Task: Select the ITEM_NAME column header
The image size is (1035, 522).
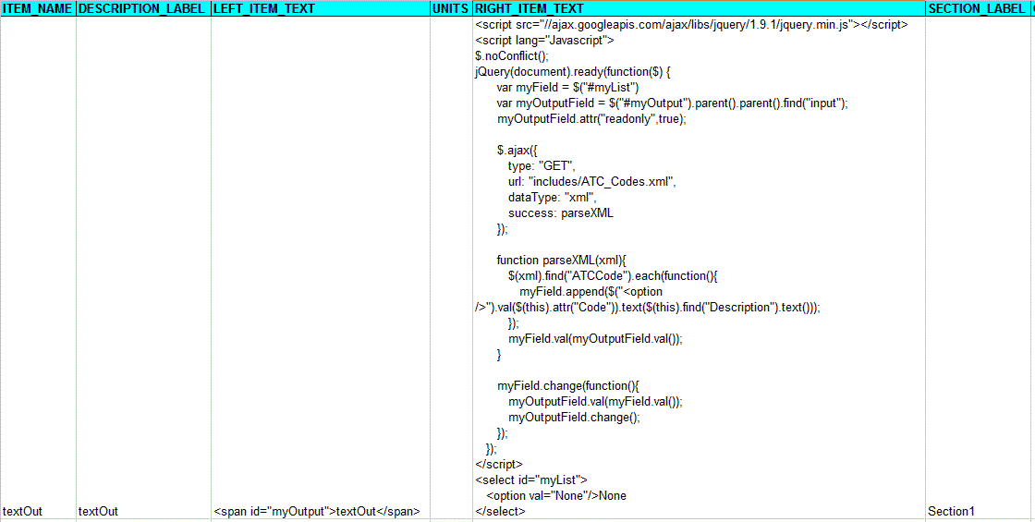Action: point(37,8)
